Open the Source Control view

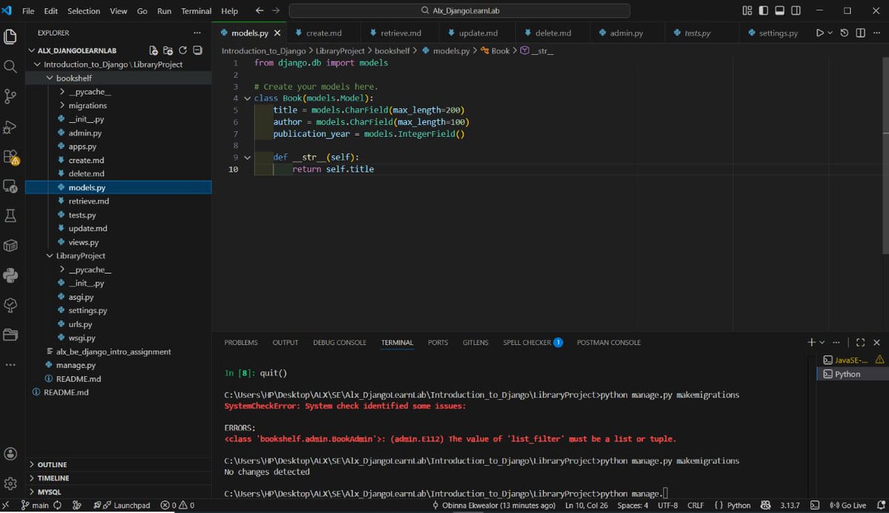10,96
